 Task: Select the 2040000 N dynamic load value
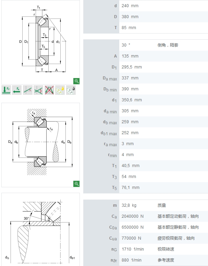pyautogui.click(x=133, y=216)
